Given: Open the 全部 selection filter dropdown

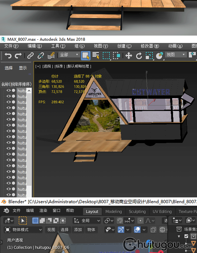Looking at the screenshot, I should coord(70,55).
